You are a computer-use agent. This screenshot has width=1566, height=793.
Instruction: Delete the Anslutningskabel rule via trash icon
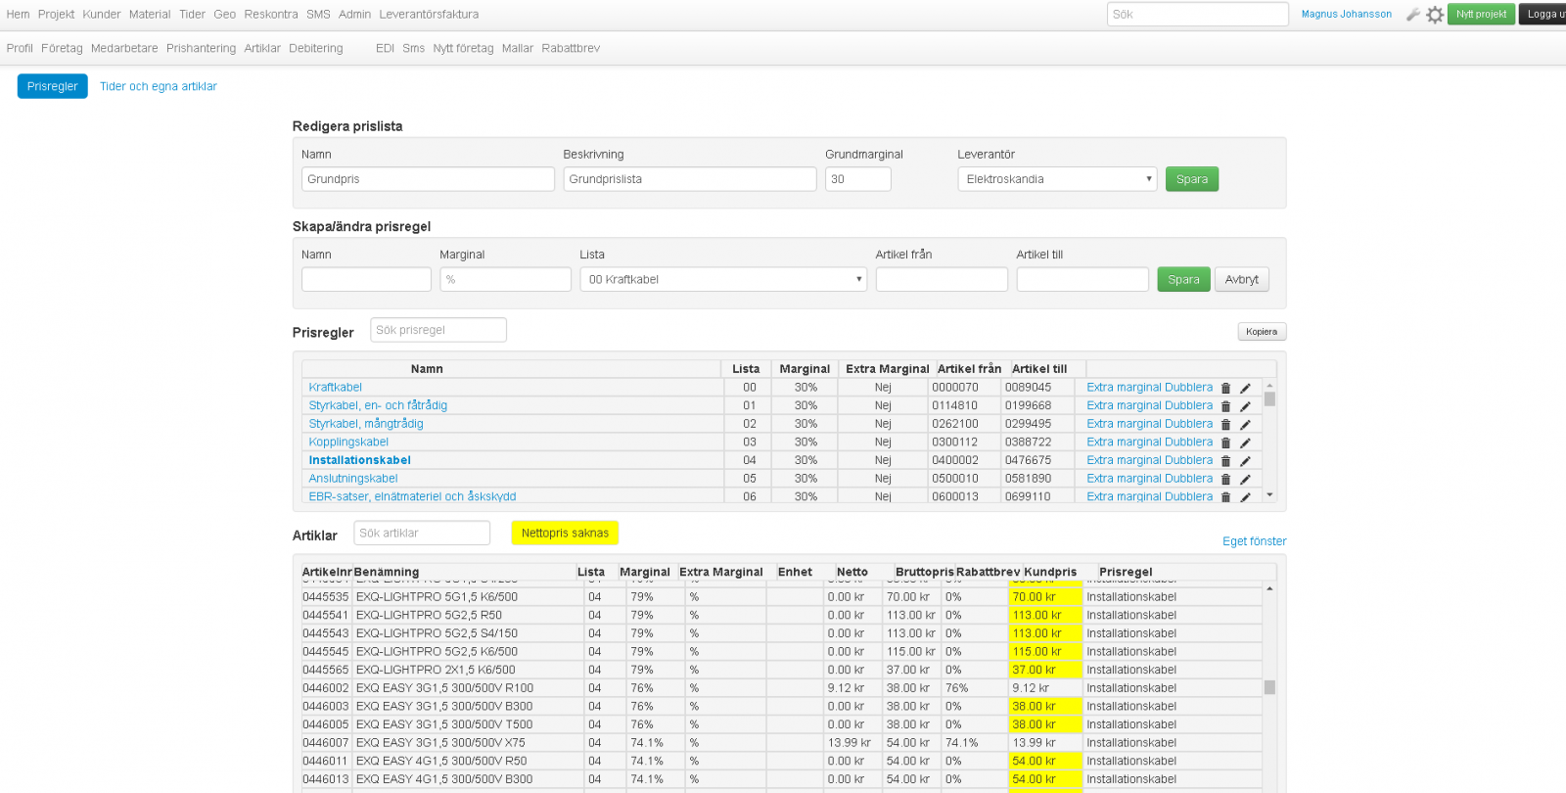click(x=1225, y=479)
